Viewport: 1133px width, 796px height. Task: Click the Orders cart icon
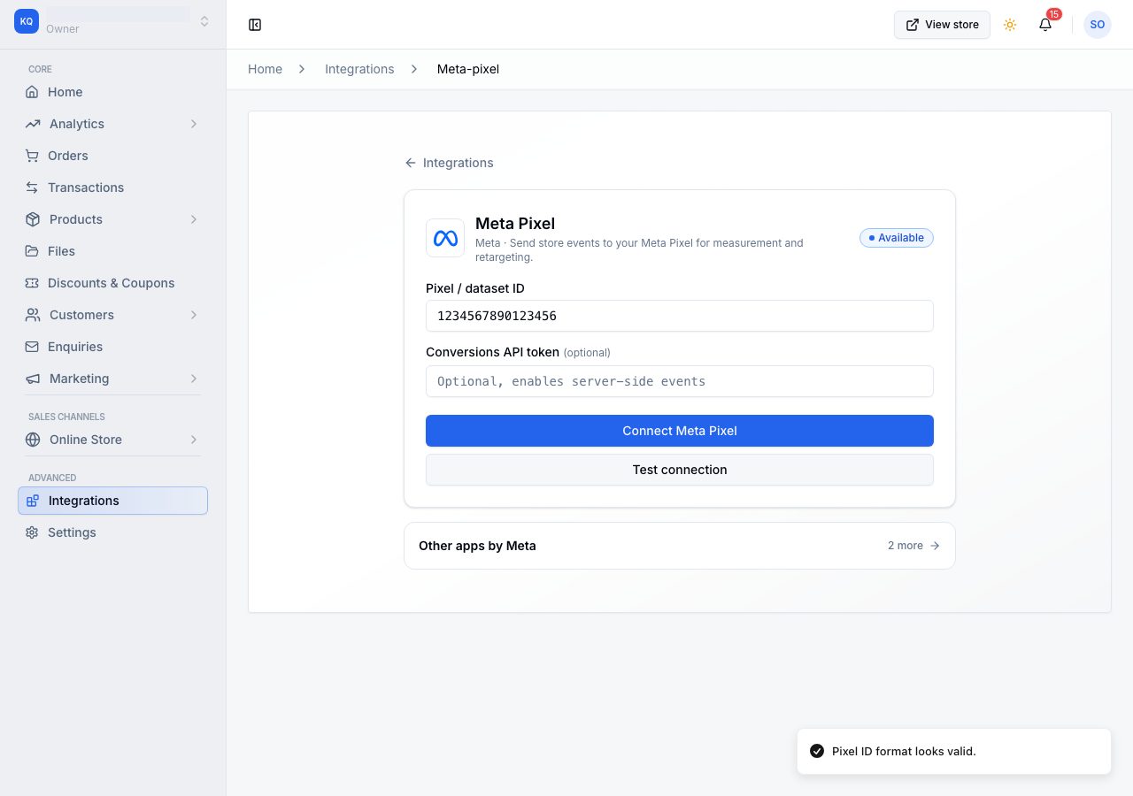[32, 156]
